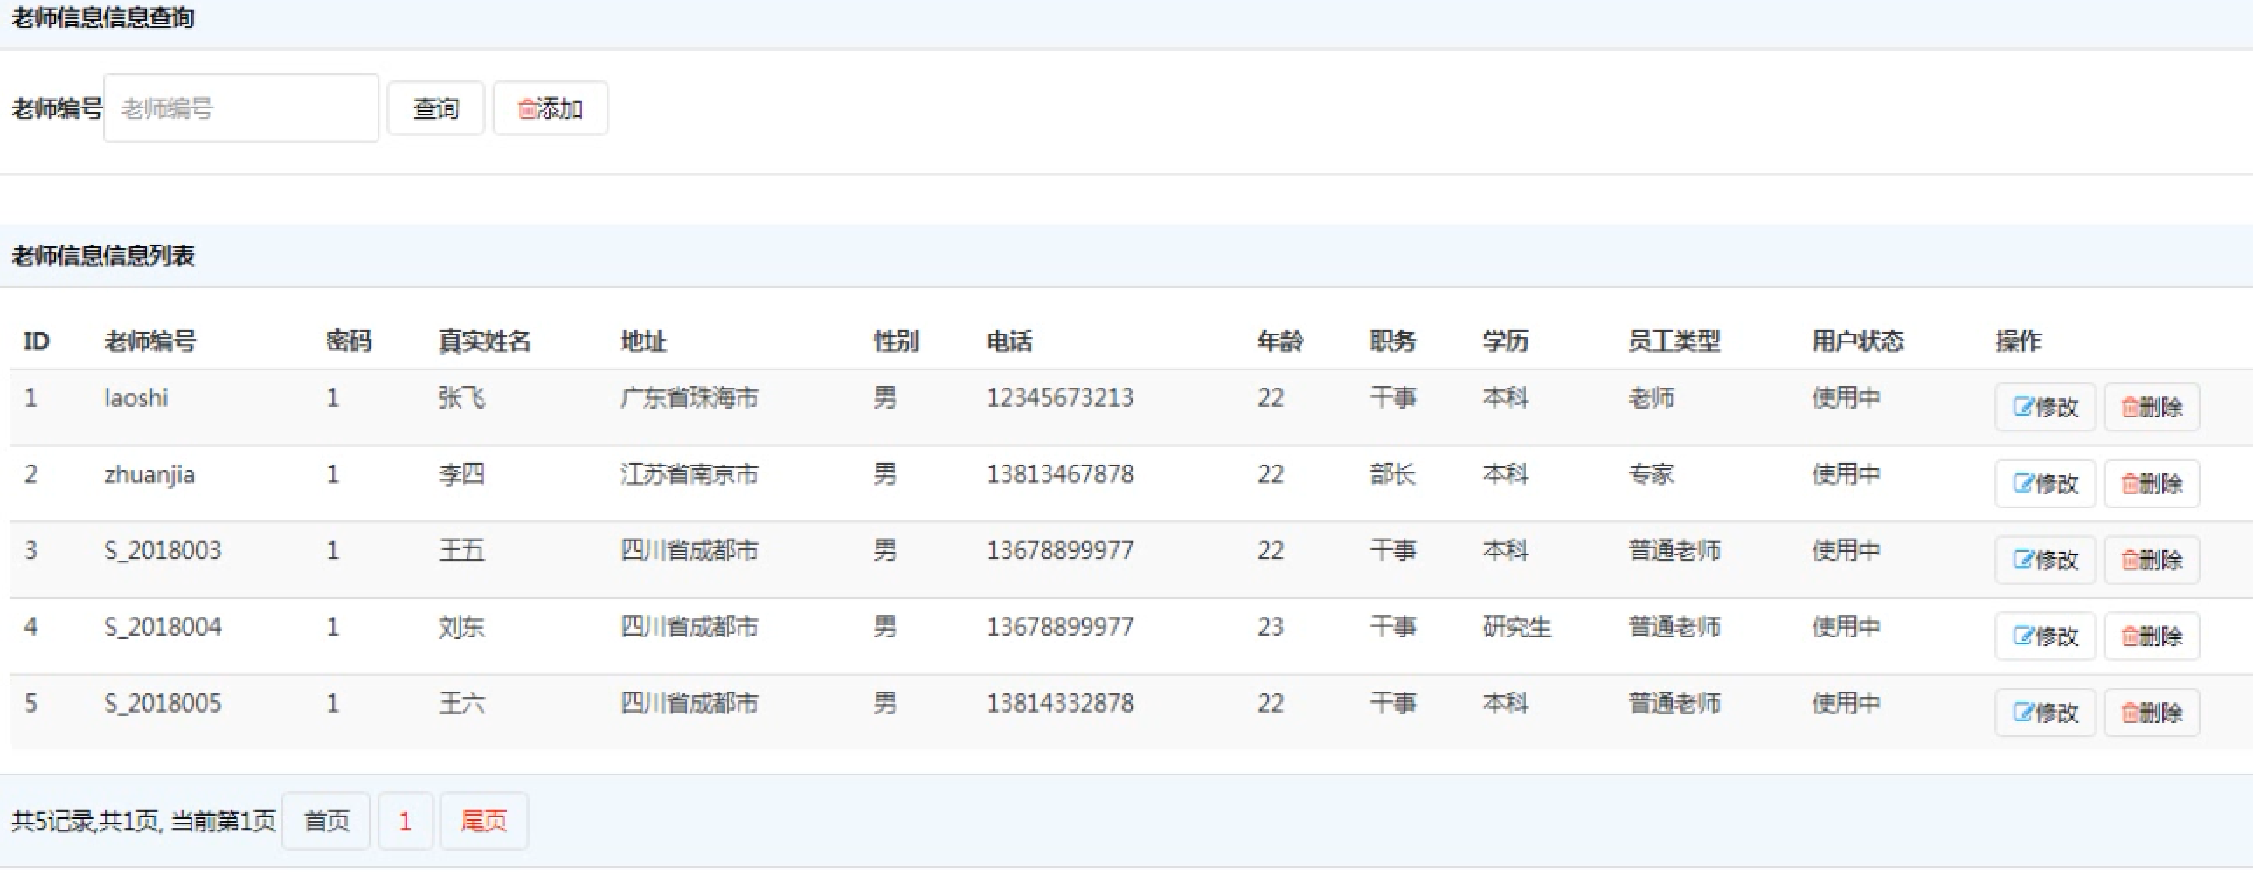Viewport: 2253px width, 889px height.
Task: Click the 职务 column header
Action: click(1392, 341)
